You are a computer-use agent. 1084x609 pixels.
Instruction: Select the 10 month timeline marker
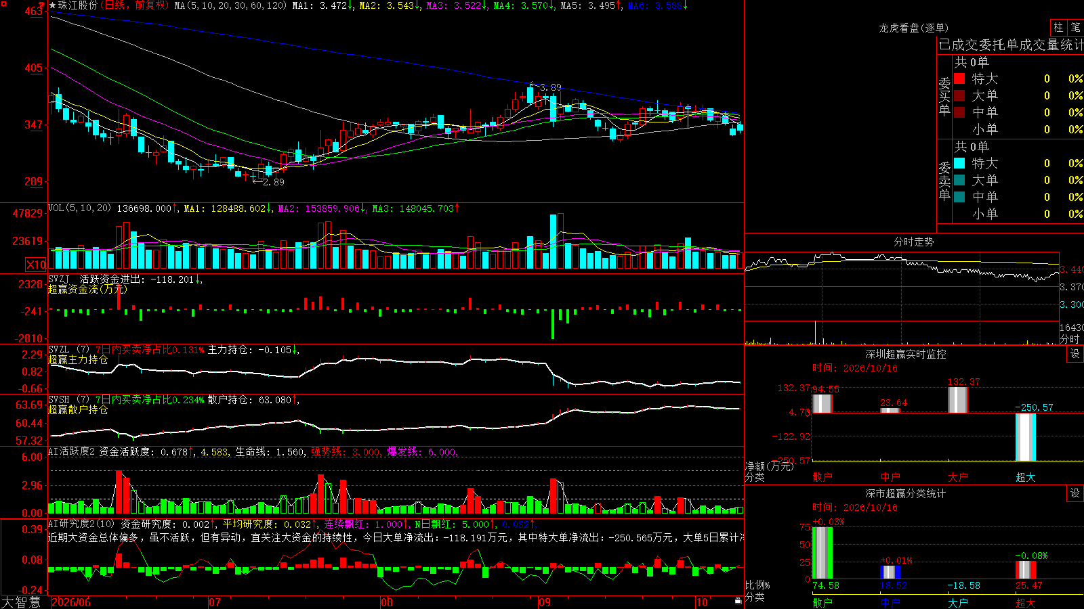pyautogui.click(x=702, y=602)
